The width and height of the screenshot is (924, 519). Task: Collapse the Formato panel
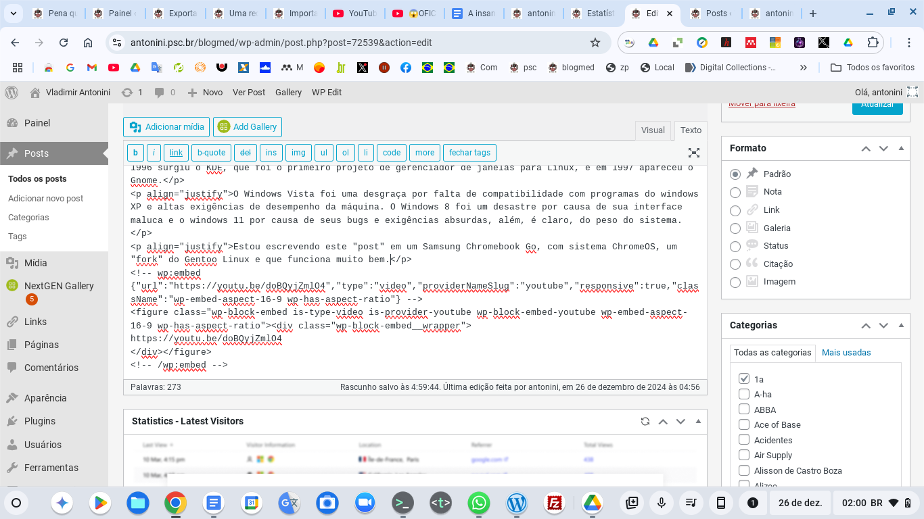click(900, 148)
